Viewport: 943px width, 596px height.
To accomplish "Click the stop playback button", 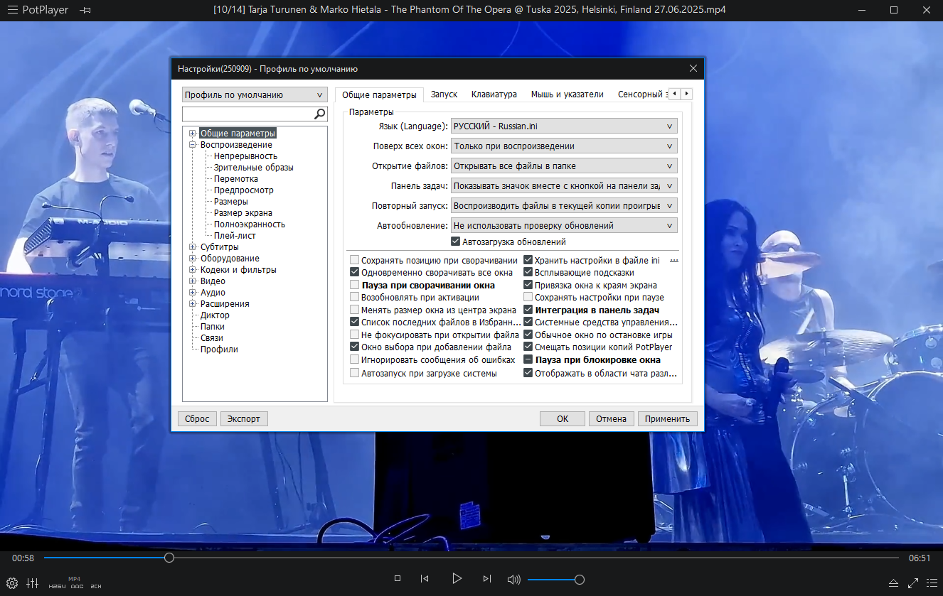I will pyautogui.click(x=398, y=579).
